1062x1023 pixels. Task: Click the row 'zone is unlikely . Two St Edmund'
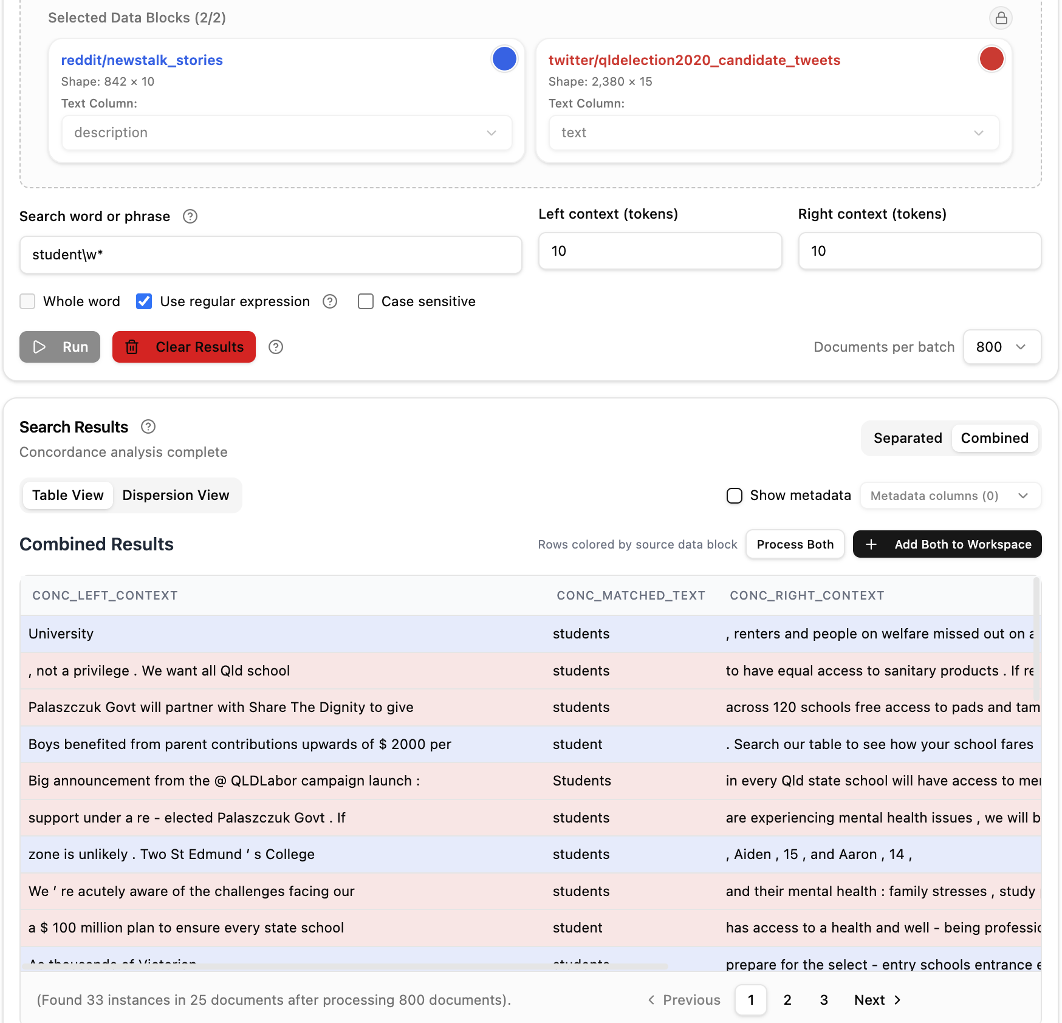coord(530,854)
